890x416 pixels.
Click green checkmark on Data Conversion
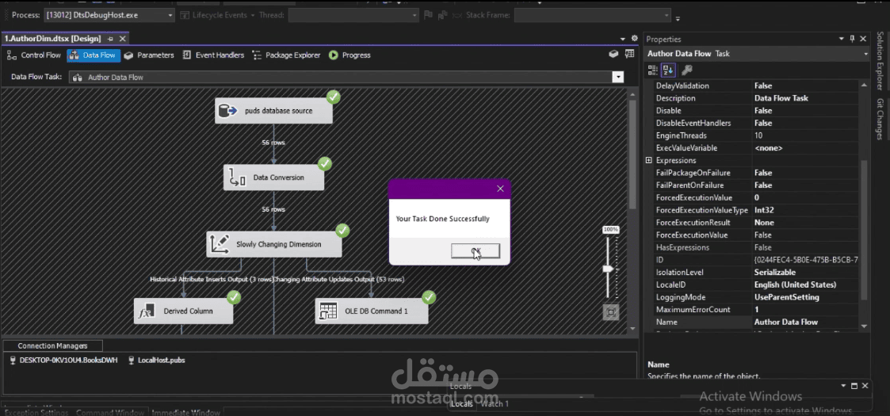tap(325, 164)
